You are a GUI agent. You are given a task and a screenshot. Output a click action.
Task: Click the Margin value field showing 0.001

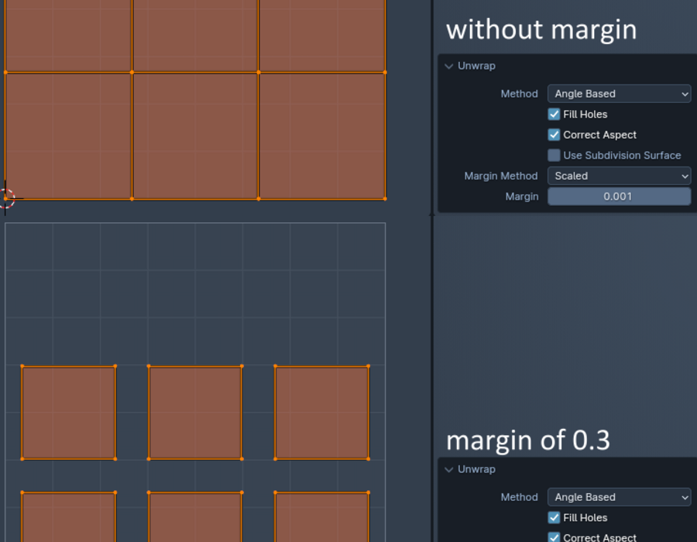[620, 197]
